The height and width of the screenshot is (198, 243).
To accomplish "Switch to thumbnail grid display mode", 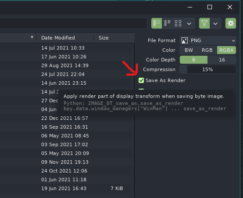I will pyautogui.click(x=178, y=23).
